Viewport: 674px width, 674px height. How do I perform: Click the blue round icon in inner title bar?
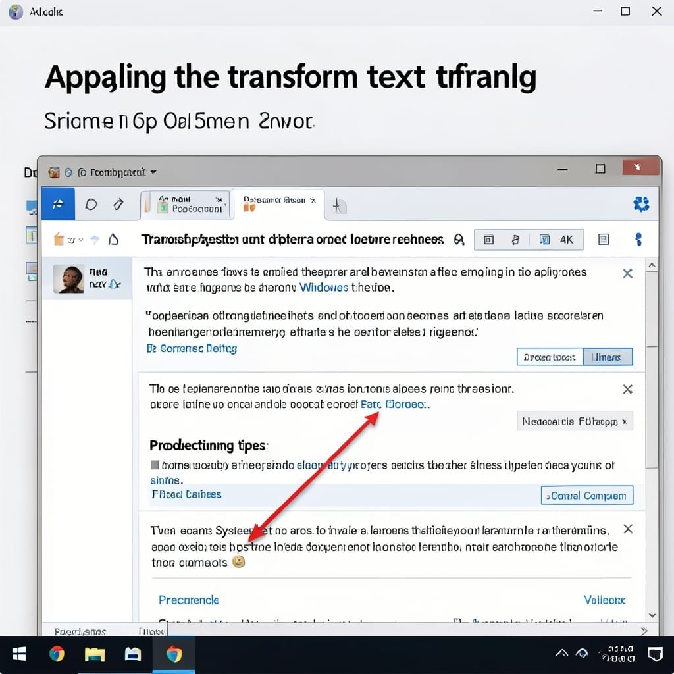tap(68, 172)
